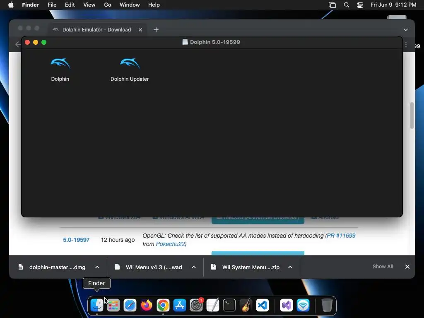This screenshot has width=424, height=318.
Task: Click the 12 hours ago text
Action: 118,240
